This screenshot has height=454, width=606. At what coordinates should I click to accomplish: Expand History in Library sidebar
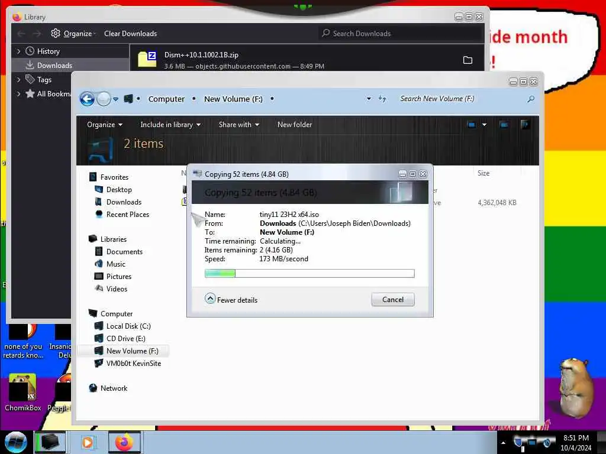(x=18, y=51)
